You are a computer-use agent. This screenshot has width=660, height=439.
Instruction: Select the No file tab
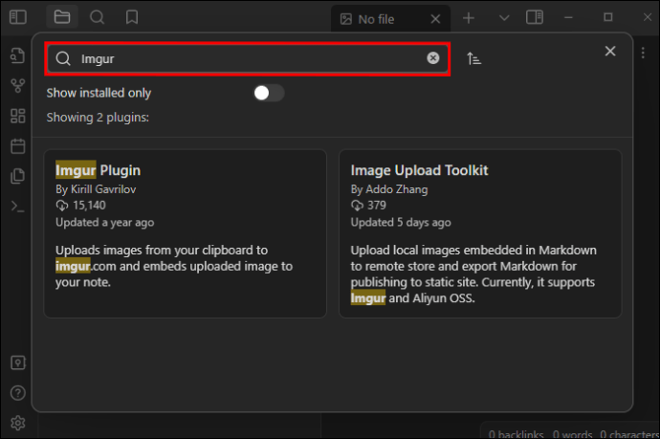coord(390,19)
